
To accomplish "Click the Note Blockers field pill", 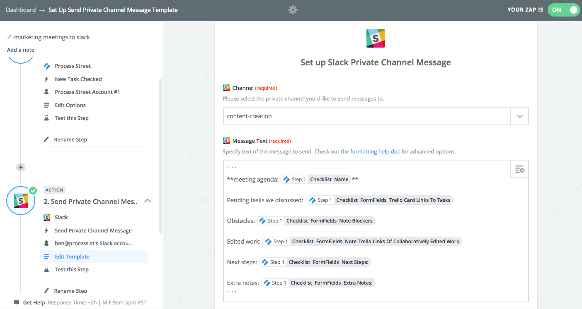I will click(316, 221).
